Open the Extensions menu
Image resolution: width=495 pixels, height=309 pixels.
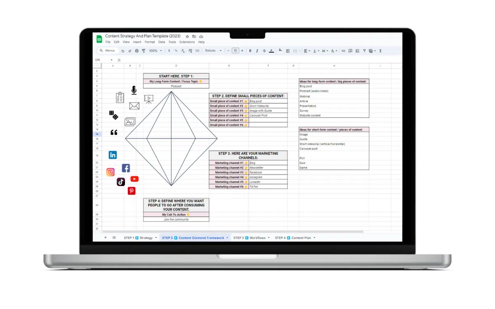click(x=187, y=42)
